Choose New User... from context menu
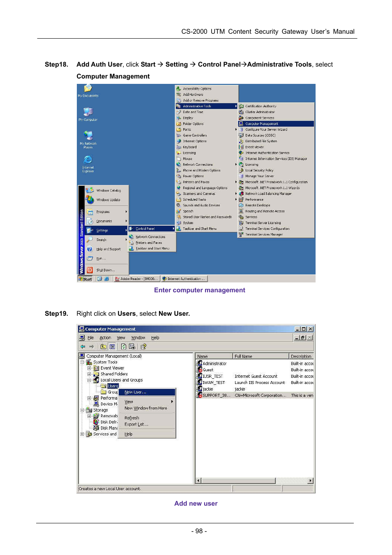 coord(147,392)
